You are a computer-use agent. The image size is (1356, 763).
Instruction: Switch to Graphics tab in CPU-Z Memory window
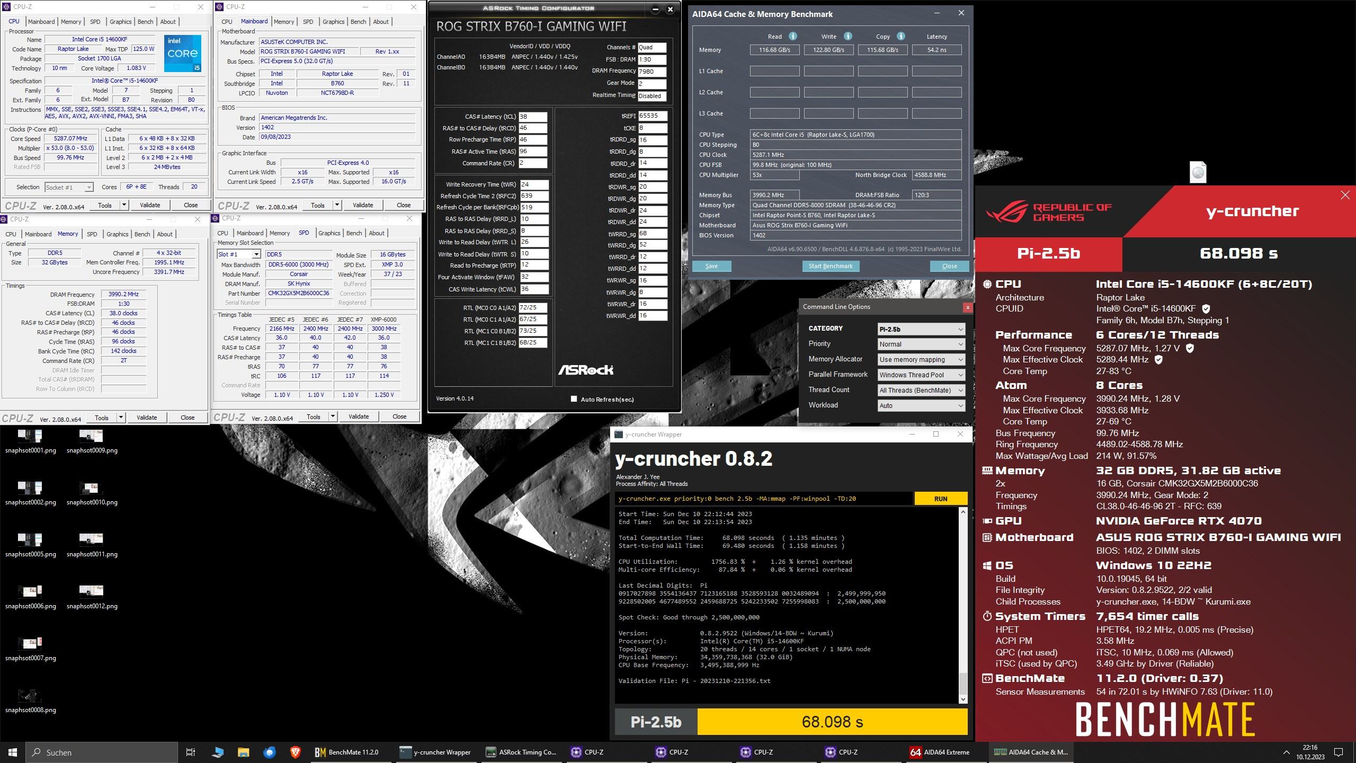117,234
